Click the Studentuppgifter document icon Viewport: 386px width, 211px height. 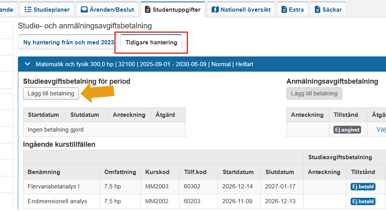(x=147, y=10)
